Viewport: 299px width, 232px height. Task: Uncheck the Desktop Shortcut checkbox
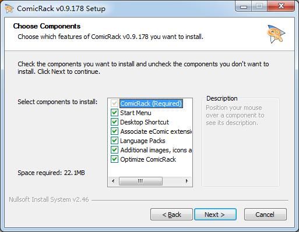click(x=114, y=122)
